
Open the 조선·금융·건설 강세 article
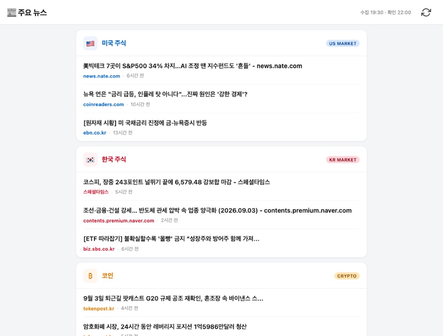[x=217, y=211]
